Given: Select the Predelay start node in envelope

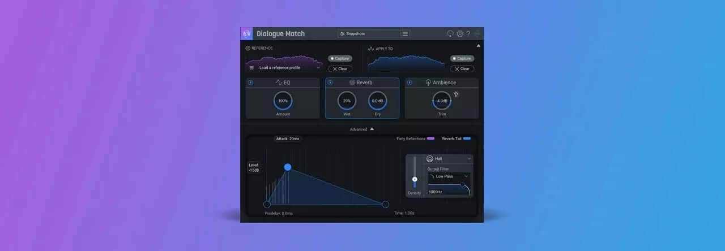Looking at the screenshot, I should [x=267, y=204].
